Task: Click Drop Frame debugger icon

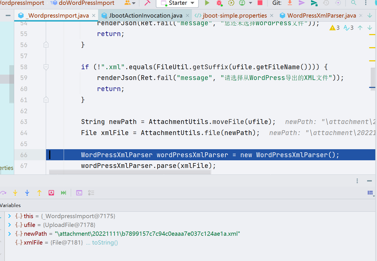Action: (51, 193)
